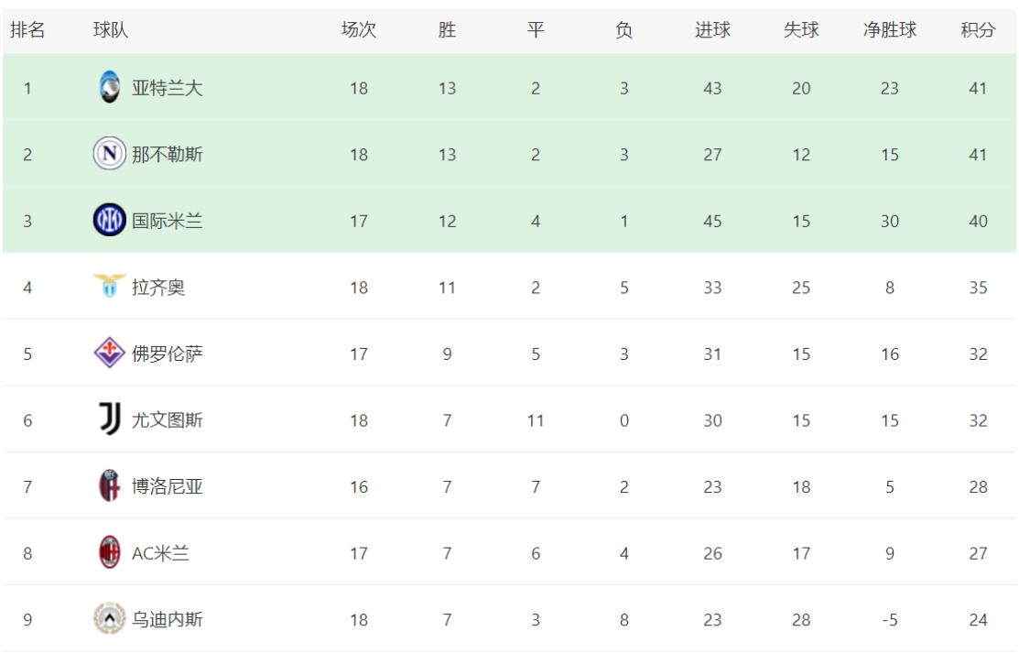Click the Atalanta (亚特兰大) club crest icon

coord(108,88)
